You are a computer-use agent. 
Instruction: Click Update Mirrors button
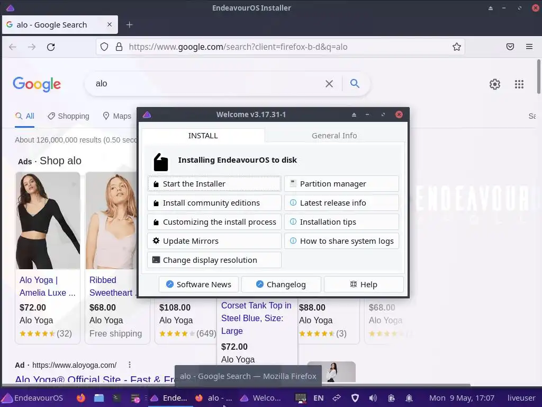(x=214, y=241)
